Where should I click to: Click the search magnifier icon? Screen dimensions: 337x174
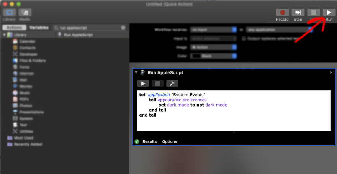56,28
